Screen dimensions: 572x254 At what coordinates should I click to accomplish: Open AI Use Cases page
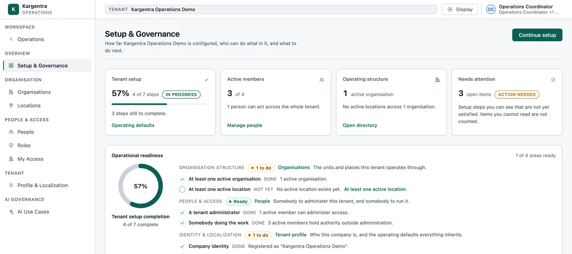[x=47, y=212]
